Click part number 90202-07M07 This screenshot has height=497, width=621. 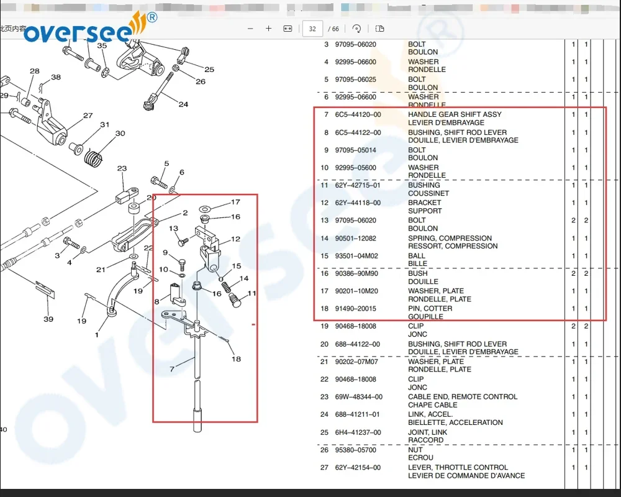tap(356, 362)
